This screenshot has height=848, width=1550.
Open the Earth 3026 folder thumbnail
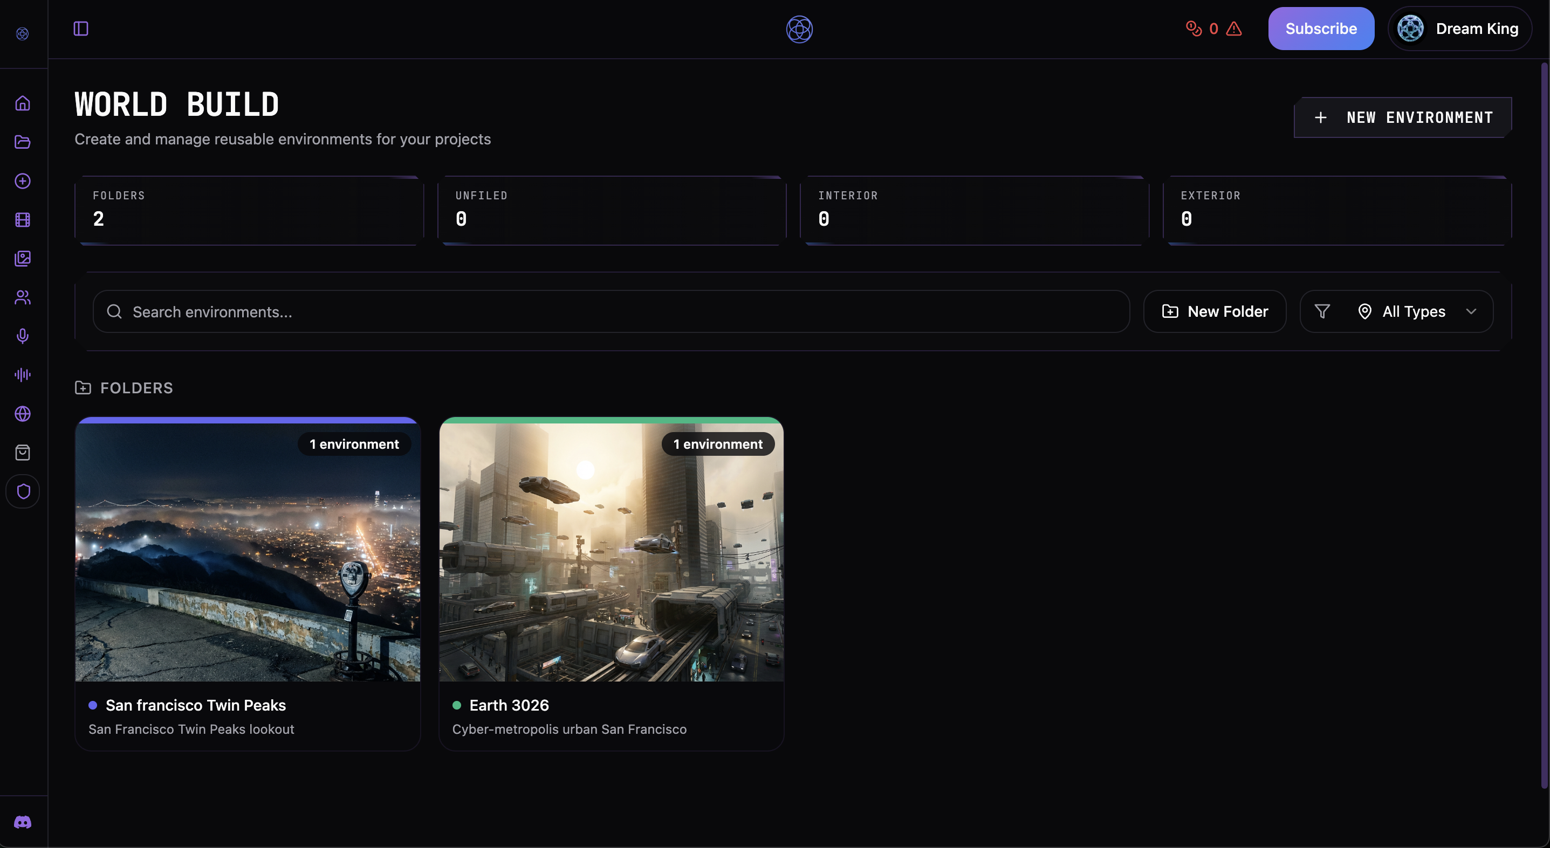click(x=611, y=553)
